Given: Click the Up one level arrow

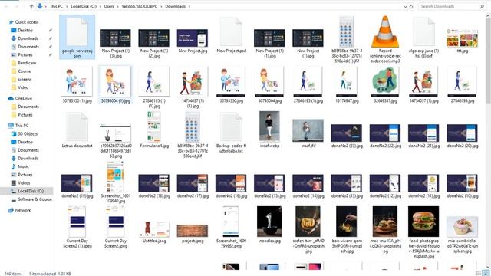Looking at the screenshot, I should [31, 6].
